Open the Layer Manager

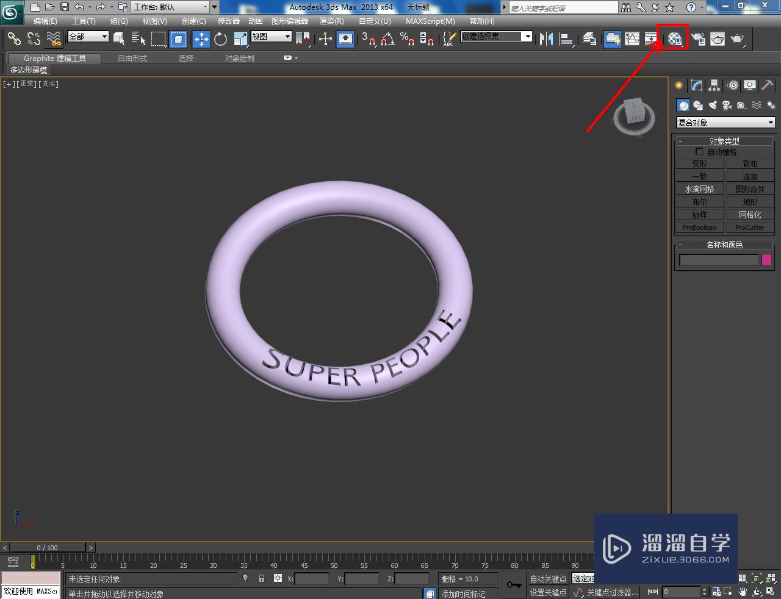[x=589, y=38]
